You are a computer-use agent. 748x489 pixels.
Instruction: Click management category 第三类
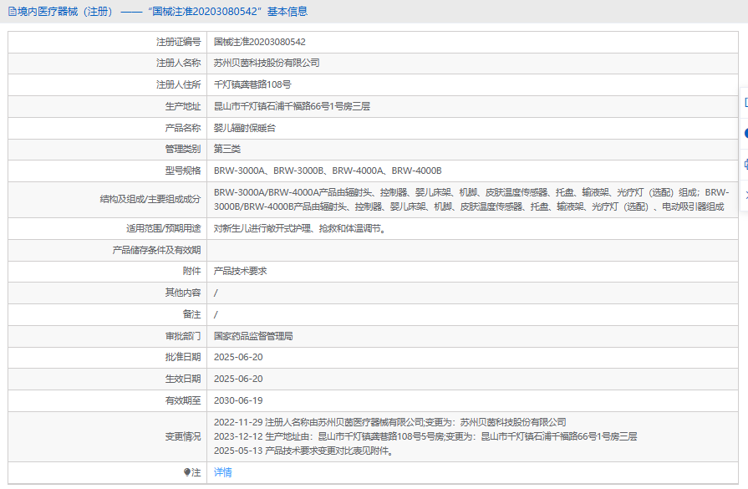click(x=227, y=149)
